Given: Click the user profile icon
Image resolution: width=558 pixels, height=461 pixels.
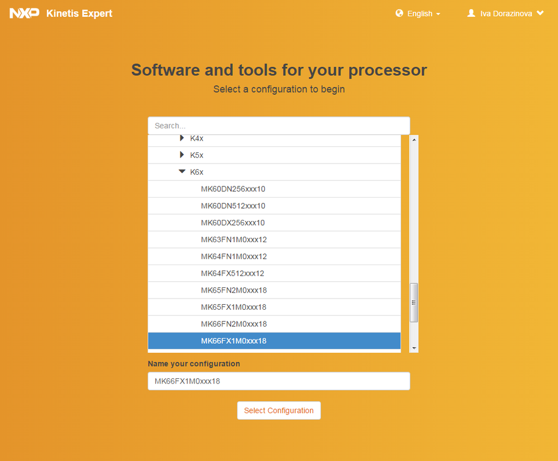Looking at the screenshot, I should (x=471, y=13).
